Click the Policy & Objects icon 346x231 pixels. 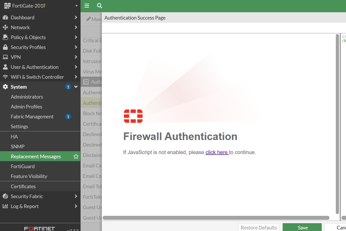tap(5, 37)
